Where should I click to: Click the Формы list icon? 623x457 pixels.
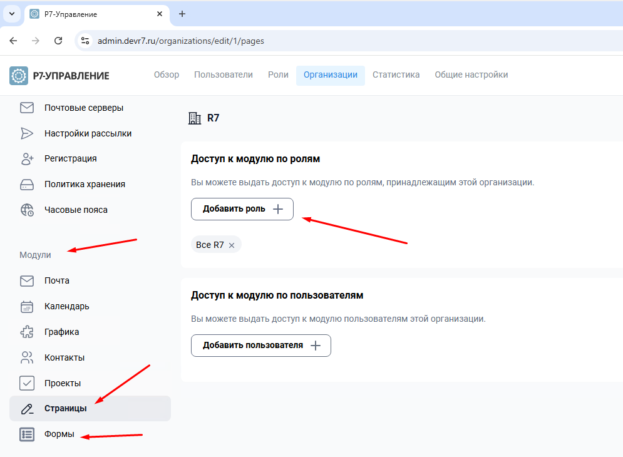coord(26,434)
